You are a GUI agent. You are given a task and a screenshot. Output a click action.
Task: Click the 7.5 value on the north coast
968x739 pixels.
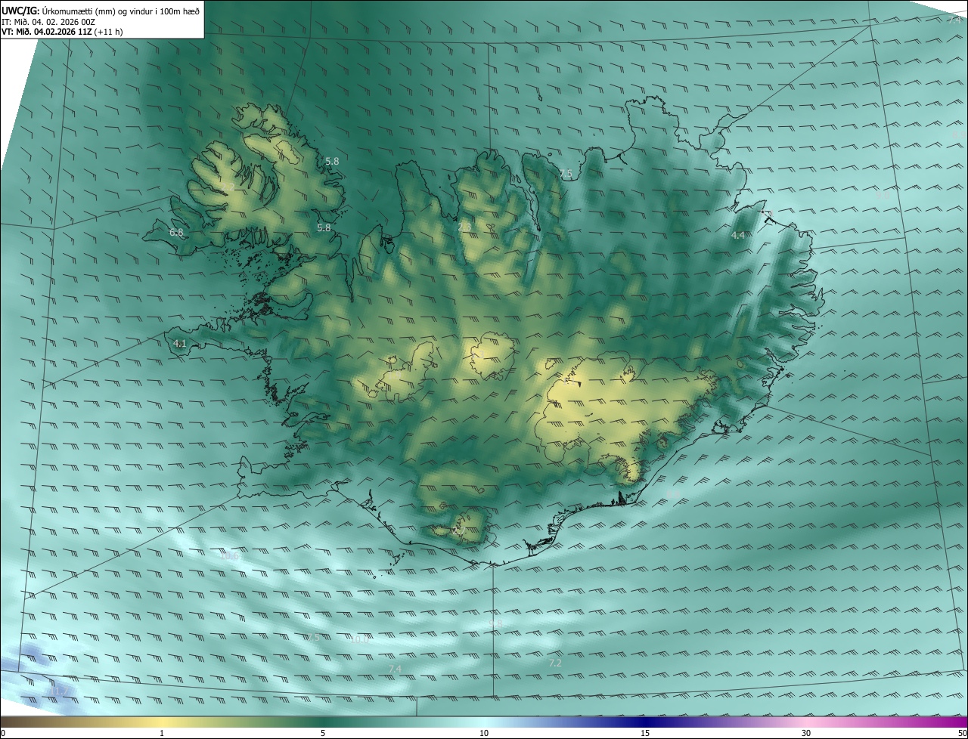pyautogui.click(x=566, y=174)
